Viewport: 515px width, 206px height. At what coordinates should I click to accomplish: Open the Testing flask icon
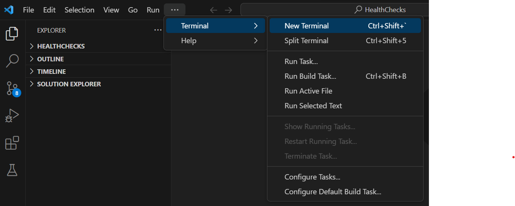[12, 170]
